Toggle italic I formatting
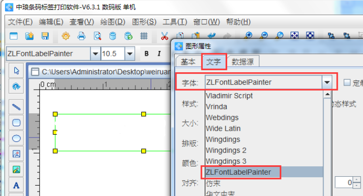Image resolution: width=363 pixels, height=196 pixels. [x=159, y=53]
